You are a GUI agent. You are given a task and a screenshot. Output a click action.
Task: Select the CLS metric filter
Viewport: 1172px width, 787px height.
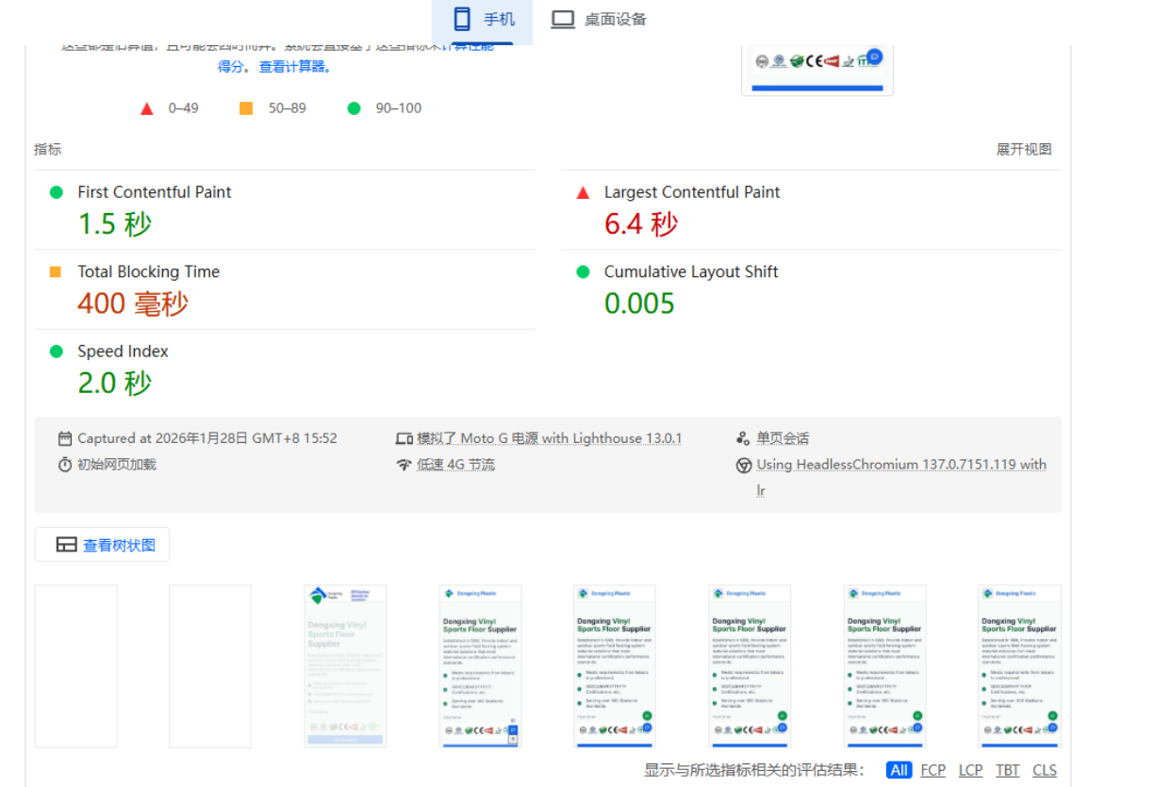coord(1044,770)
